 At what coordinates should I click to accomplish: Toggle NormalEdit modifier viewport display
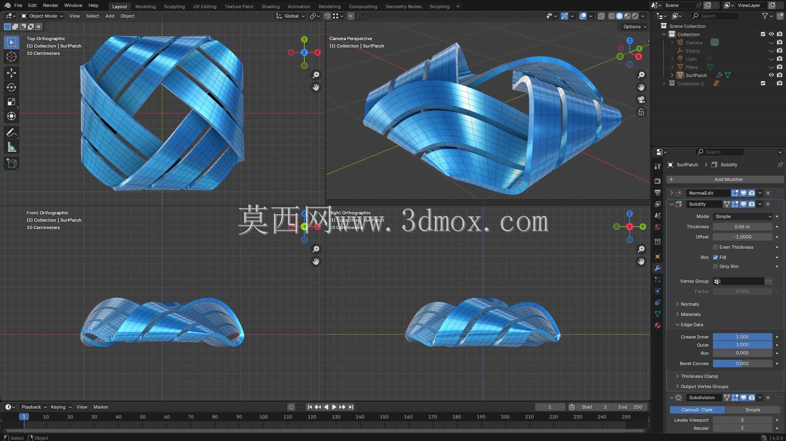click(743, 193)
